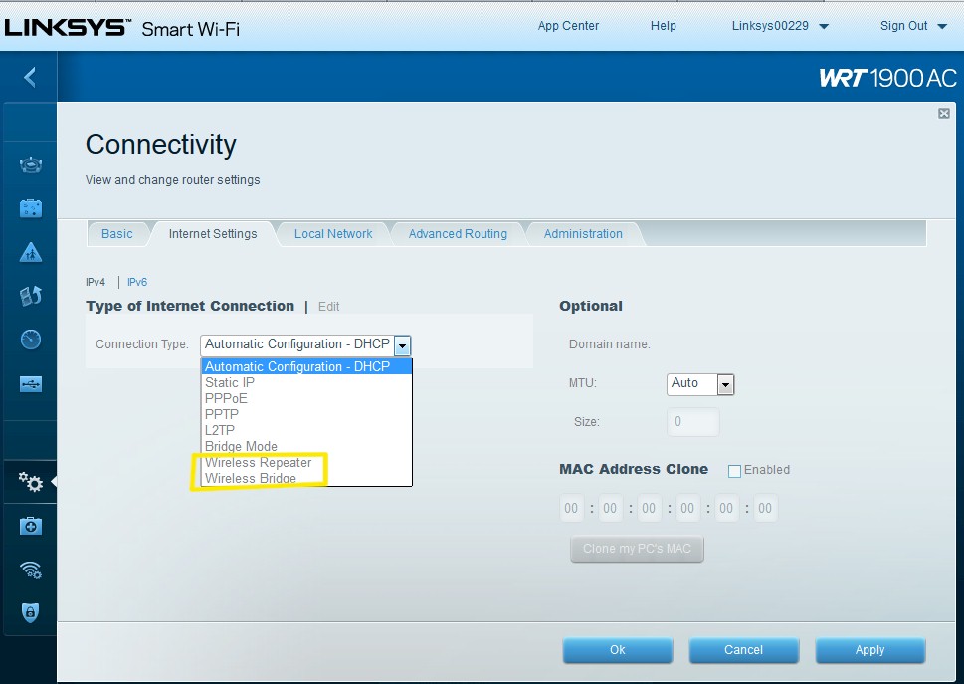
Task: Select IPv6 settings link
Action: [137, 282]
